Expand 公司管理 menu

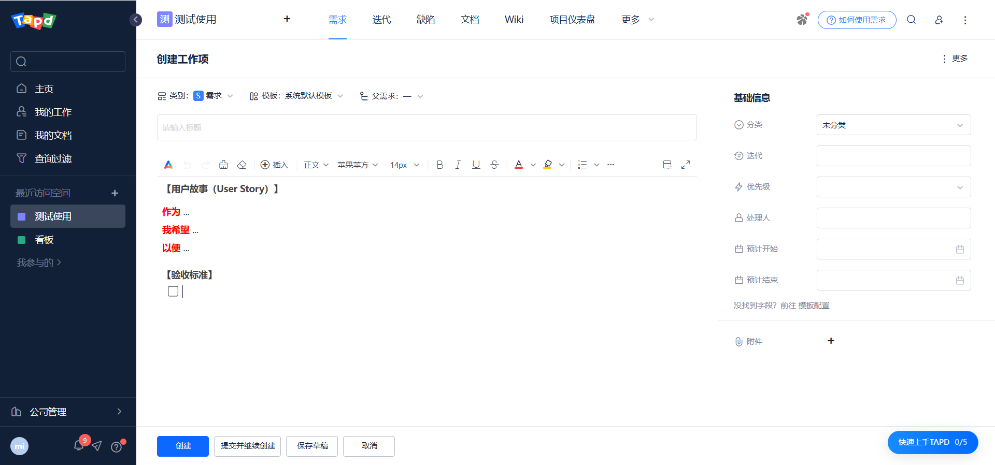(x=68, y=412)
